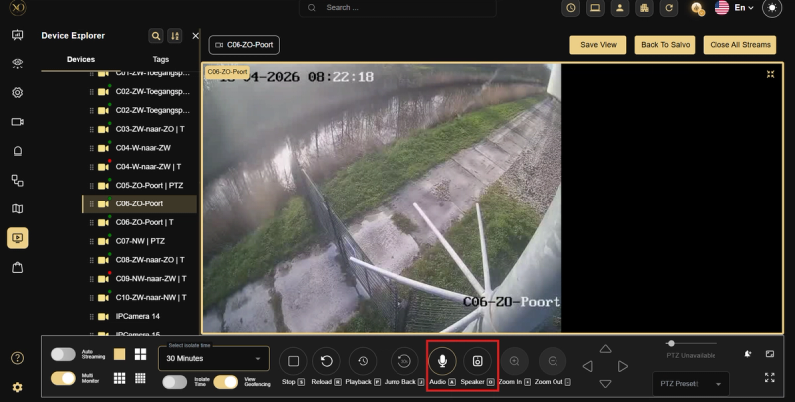Viewport: 795px width, 402px height.
Task: Open Playback for the stream
Action: coord(363,361)
